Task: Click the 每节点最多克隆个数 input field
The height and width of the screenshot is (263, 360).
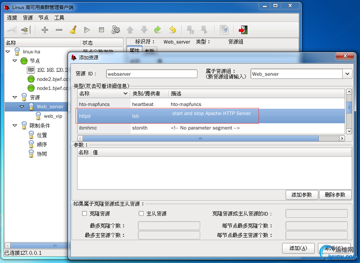Action: (x=317, y=226)
